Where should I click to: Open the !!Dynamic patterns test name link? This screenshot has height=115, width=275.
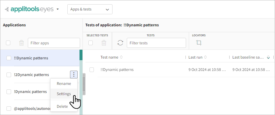(x=117, y=70)
